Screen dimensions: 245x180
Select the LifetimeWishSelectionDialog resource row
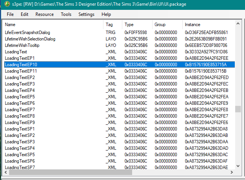(x=119, y=39)
